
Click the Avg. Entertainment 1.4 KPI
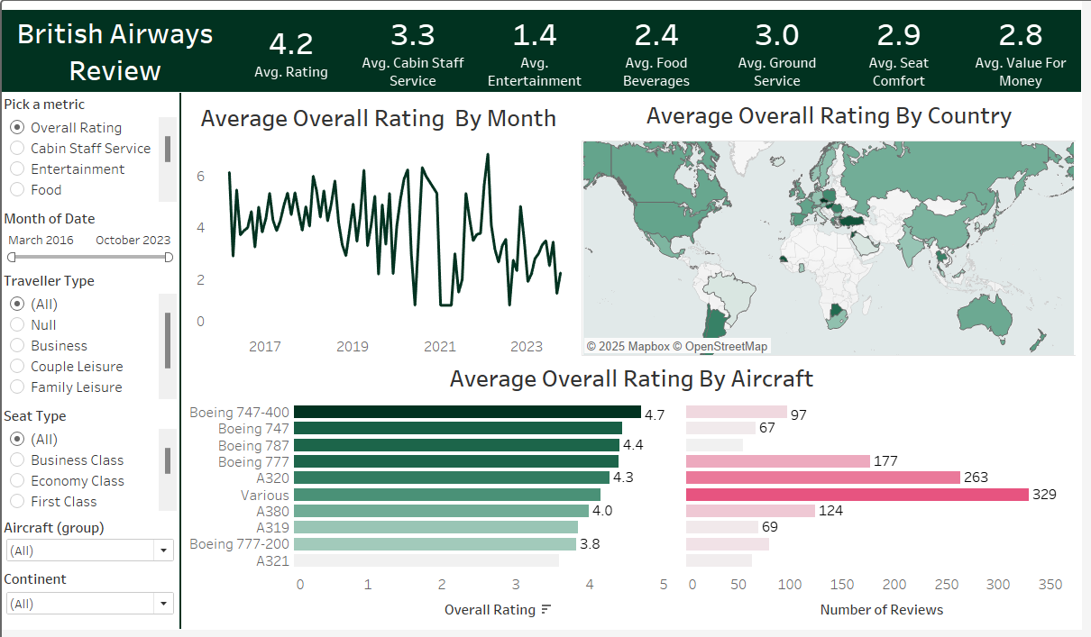(535, 53)
